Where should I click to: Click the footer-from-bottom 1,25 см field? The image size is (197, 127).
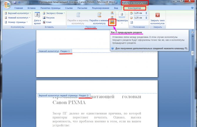[x=140, y=18]
